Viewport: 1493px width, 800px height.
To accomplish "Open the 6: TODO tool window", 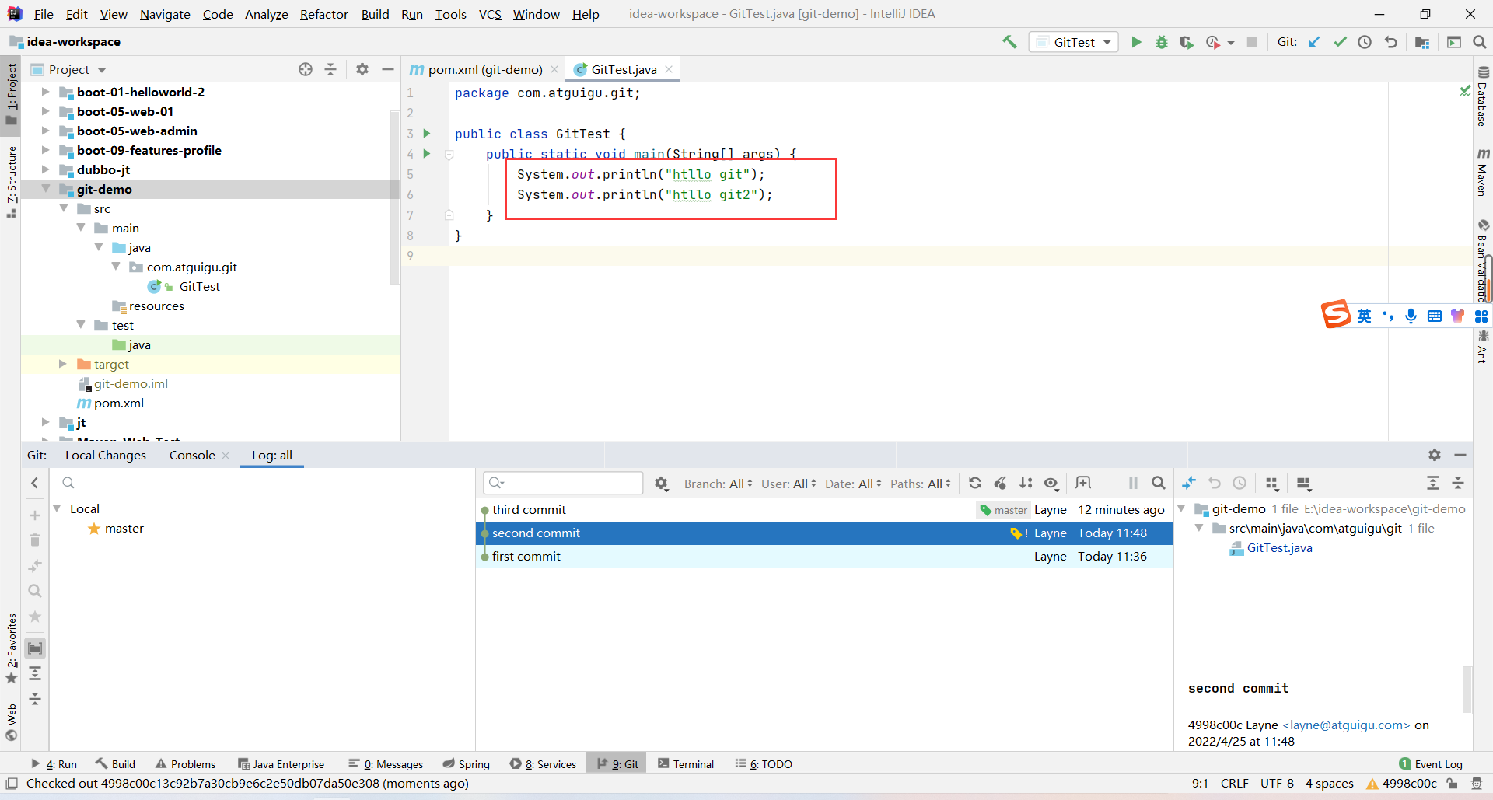I will (764, 764).
